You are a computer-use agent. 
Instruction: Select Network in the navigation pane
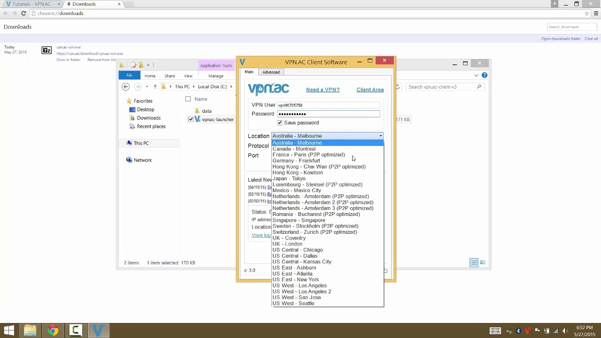pyautogui.click(x=143, y=160)
